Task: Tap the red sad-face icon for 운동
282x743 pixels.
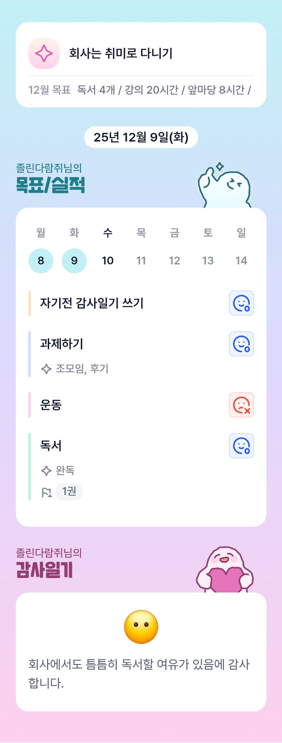Action: pos(241,405)
